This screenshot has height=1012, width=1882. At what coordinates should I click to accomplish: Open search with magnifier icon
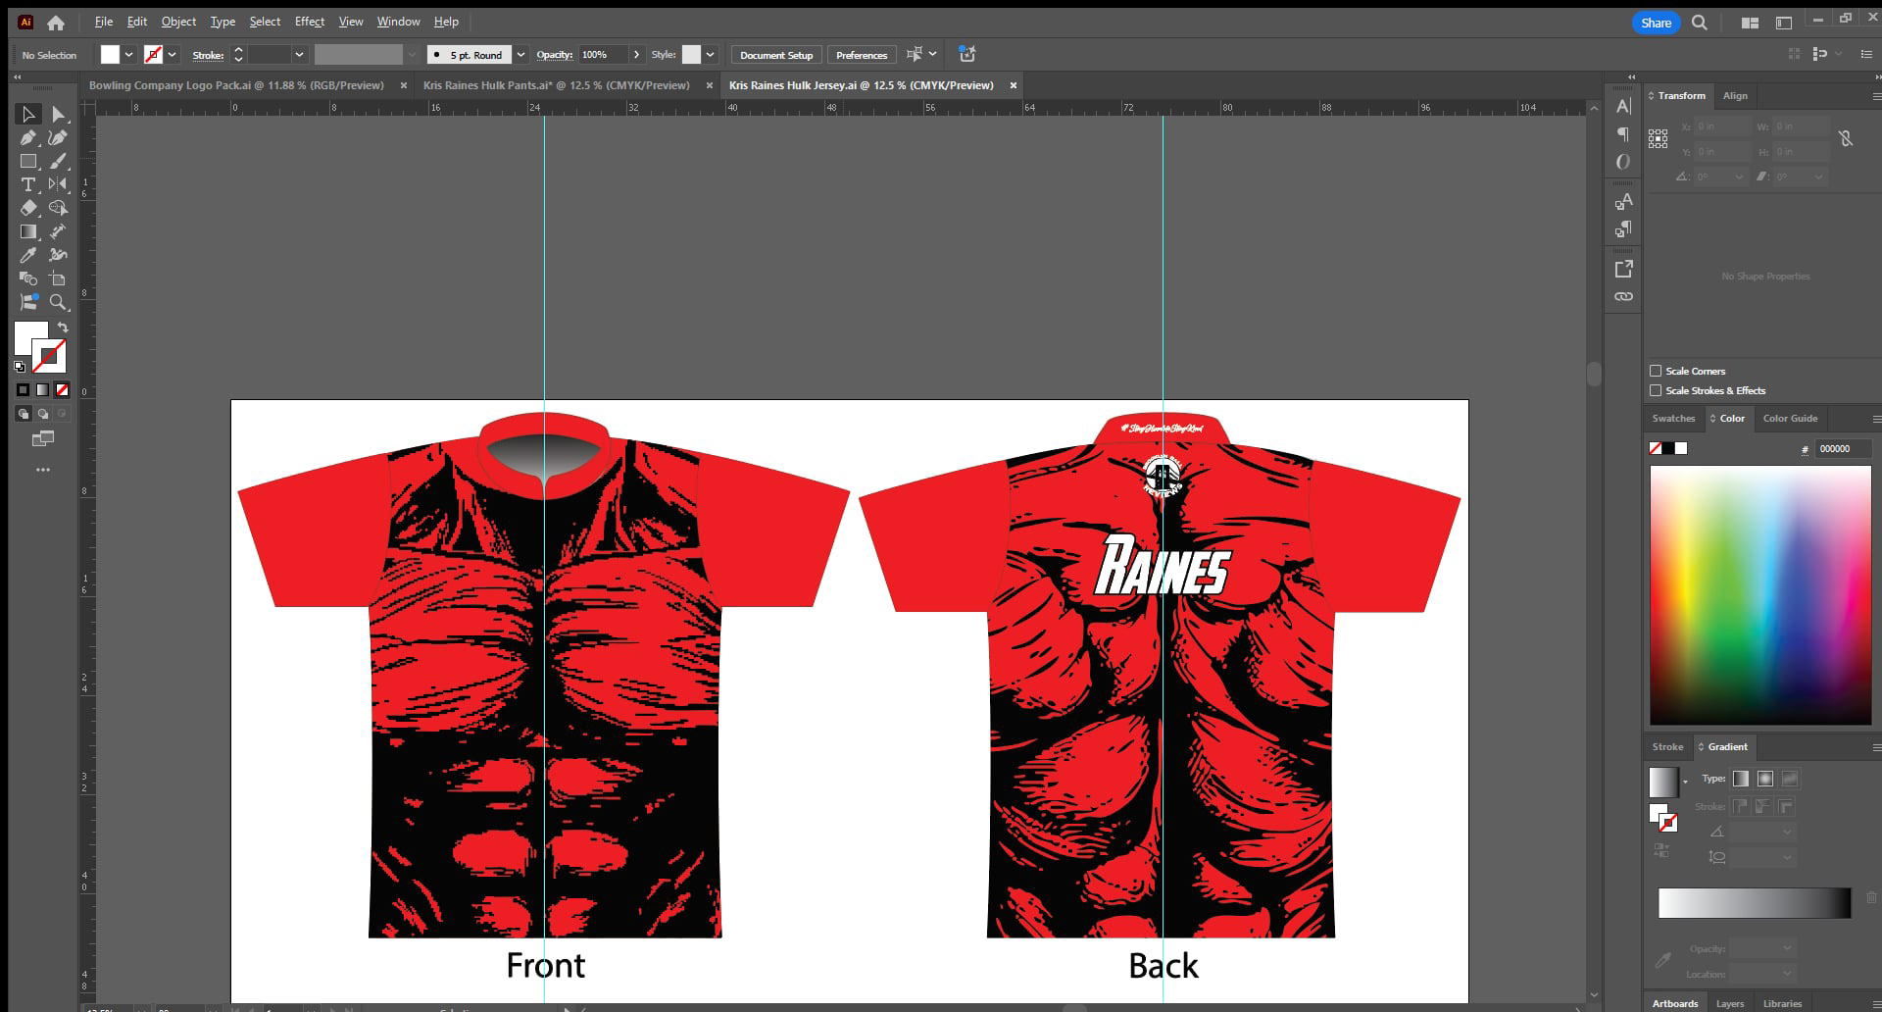coord(1700,23)
